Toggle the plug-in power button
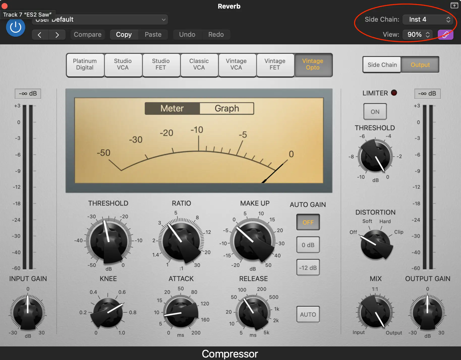 [16, 27]
